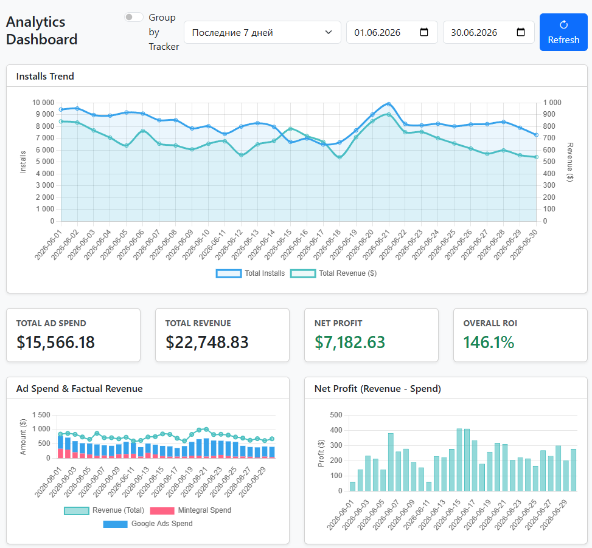This screenshot has width=592, height=548.
Task: Click the 2026-06-30 net profit bar
Action: 574,470
